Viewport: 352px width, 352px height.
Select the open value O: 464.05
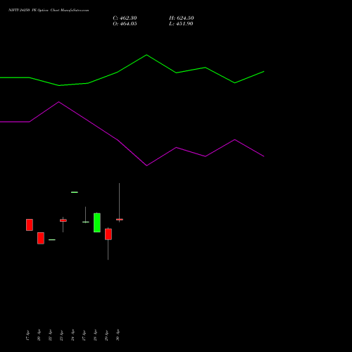pyautogui.click(x=125, y=24)
